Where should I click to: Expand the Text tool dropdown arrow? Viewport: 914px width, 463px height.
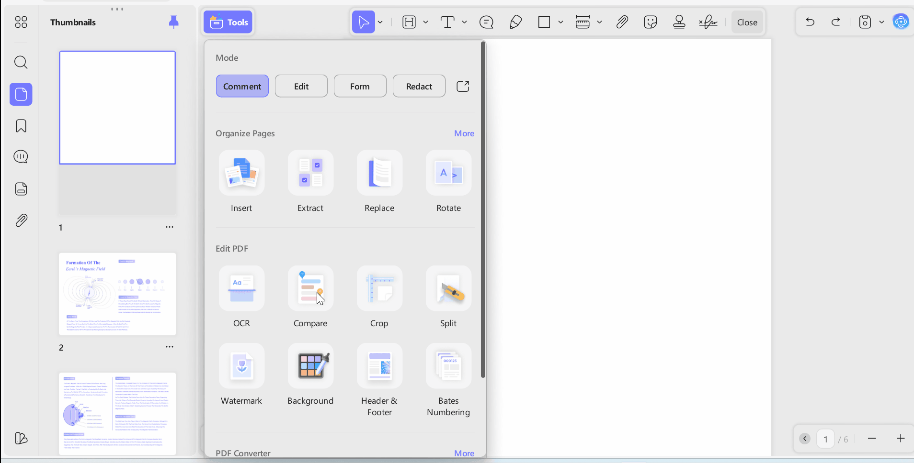pyautogui.click(x=464, y=22)
